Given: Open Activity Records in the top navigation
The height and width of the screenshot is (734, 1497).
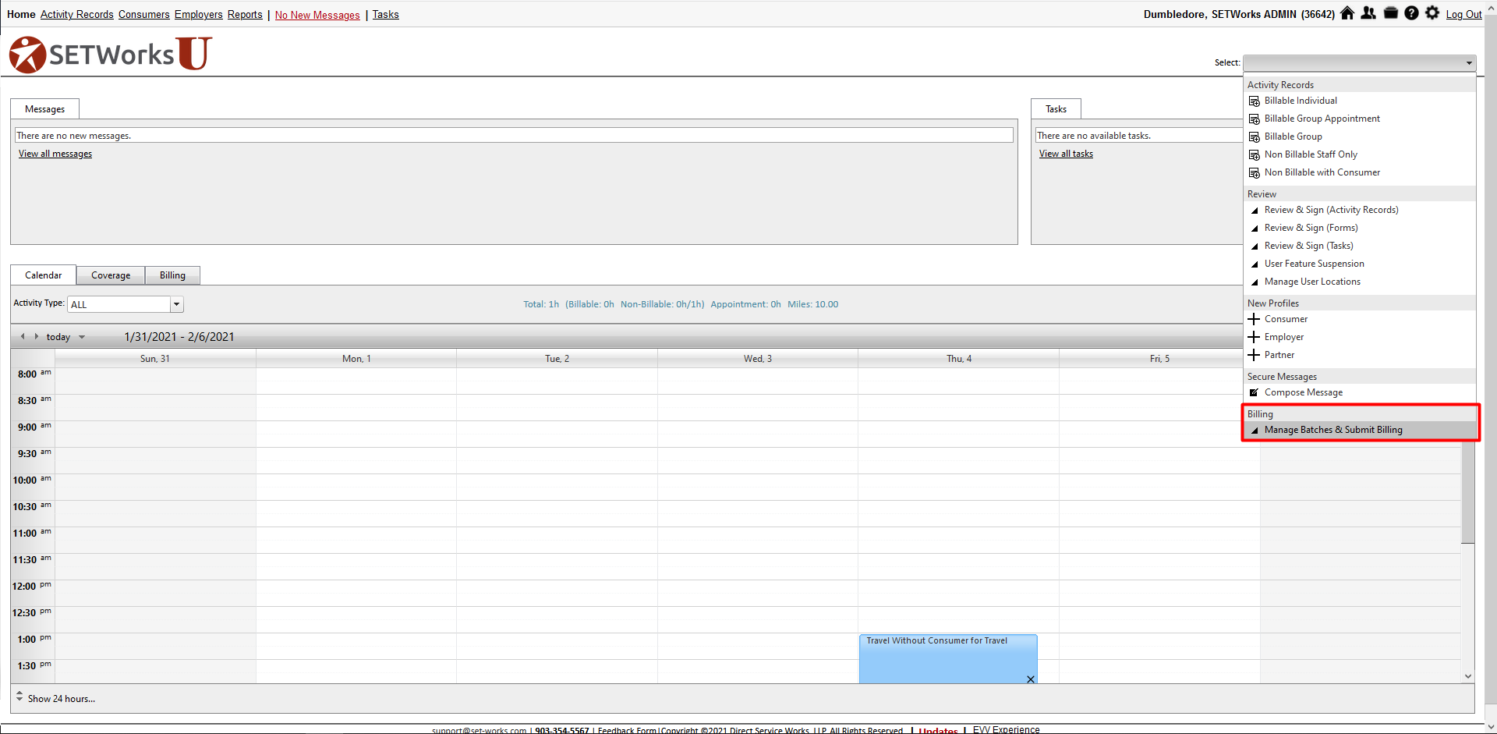Looking at the screenshot, I should [x=77, y=14].
